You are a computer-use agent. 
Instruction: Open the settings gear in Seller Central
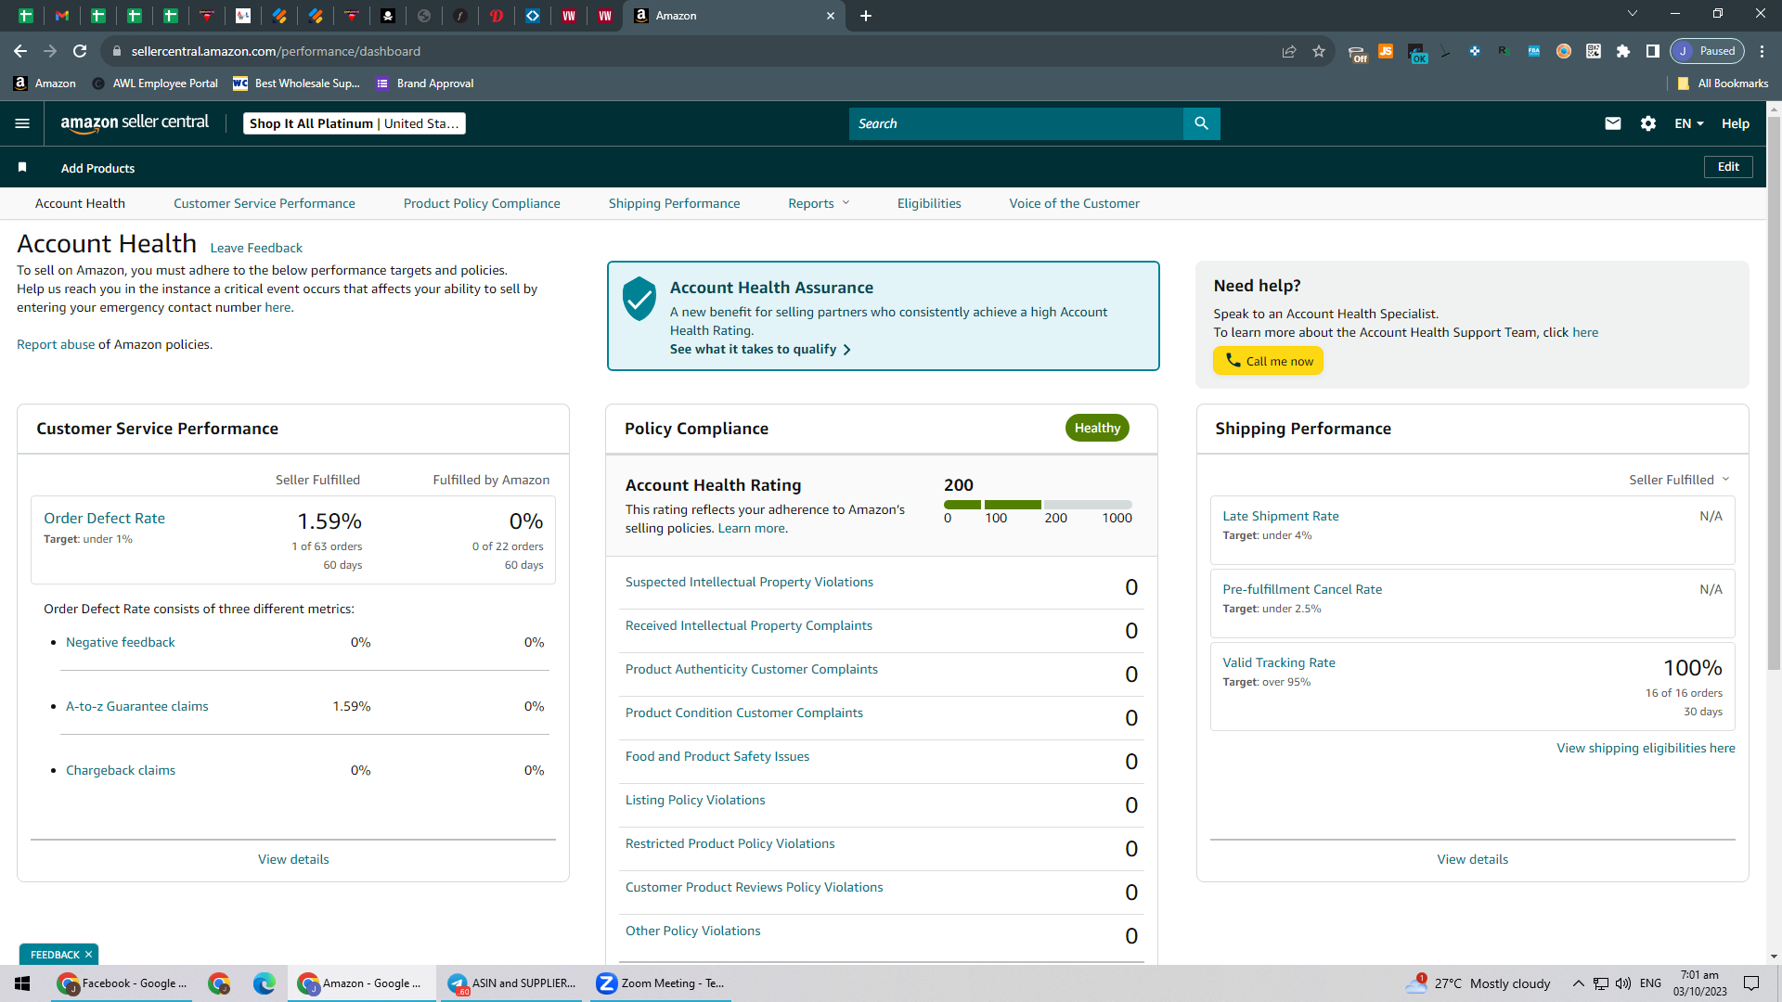point(1648,123)
